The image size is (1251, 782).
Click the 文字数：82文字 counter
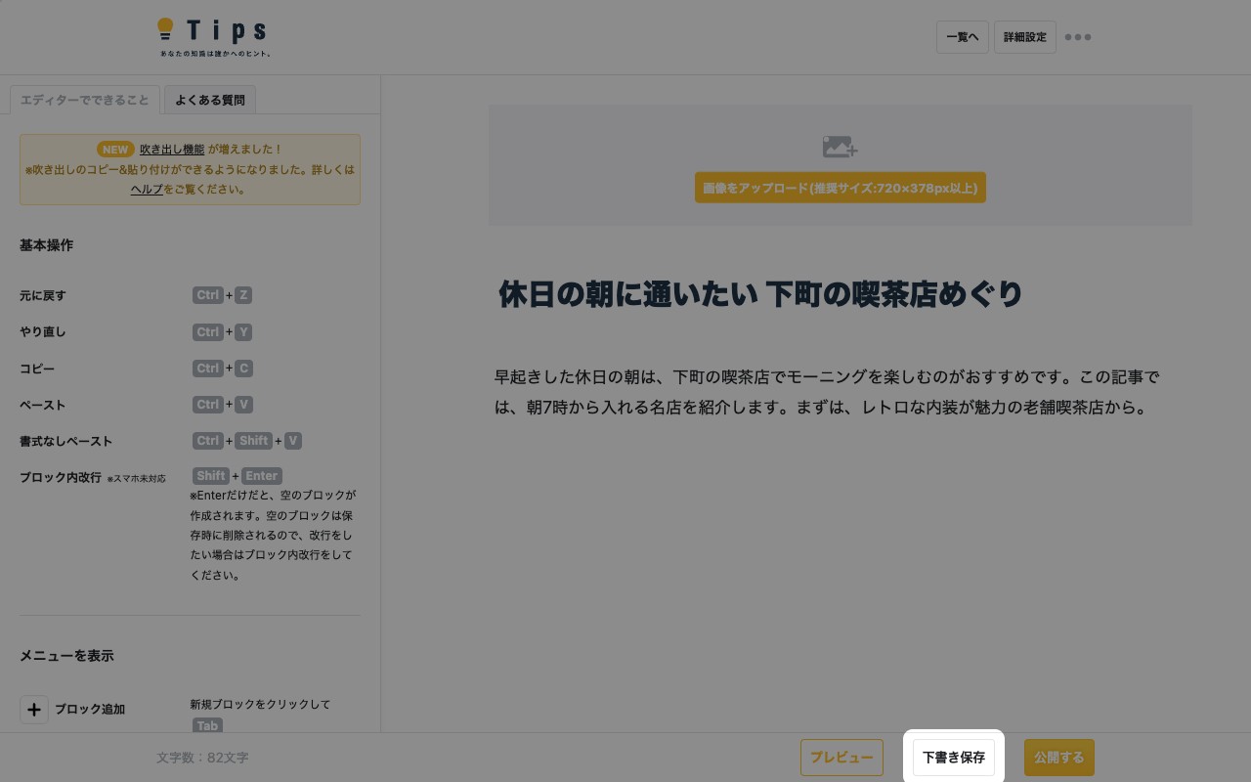tap(202, 758)
